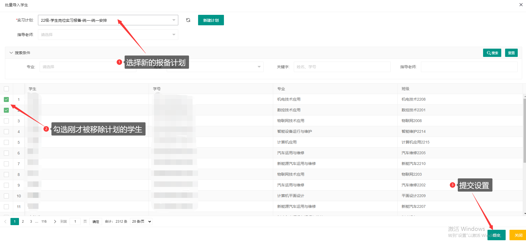Image resolution: width=526 pixels, height=246 pixels.
Task: Collapse the 搜索条件 section
Action: click(11, 53)
